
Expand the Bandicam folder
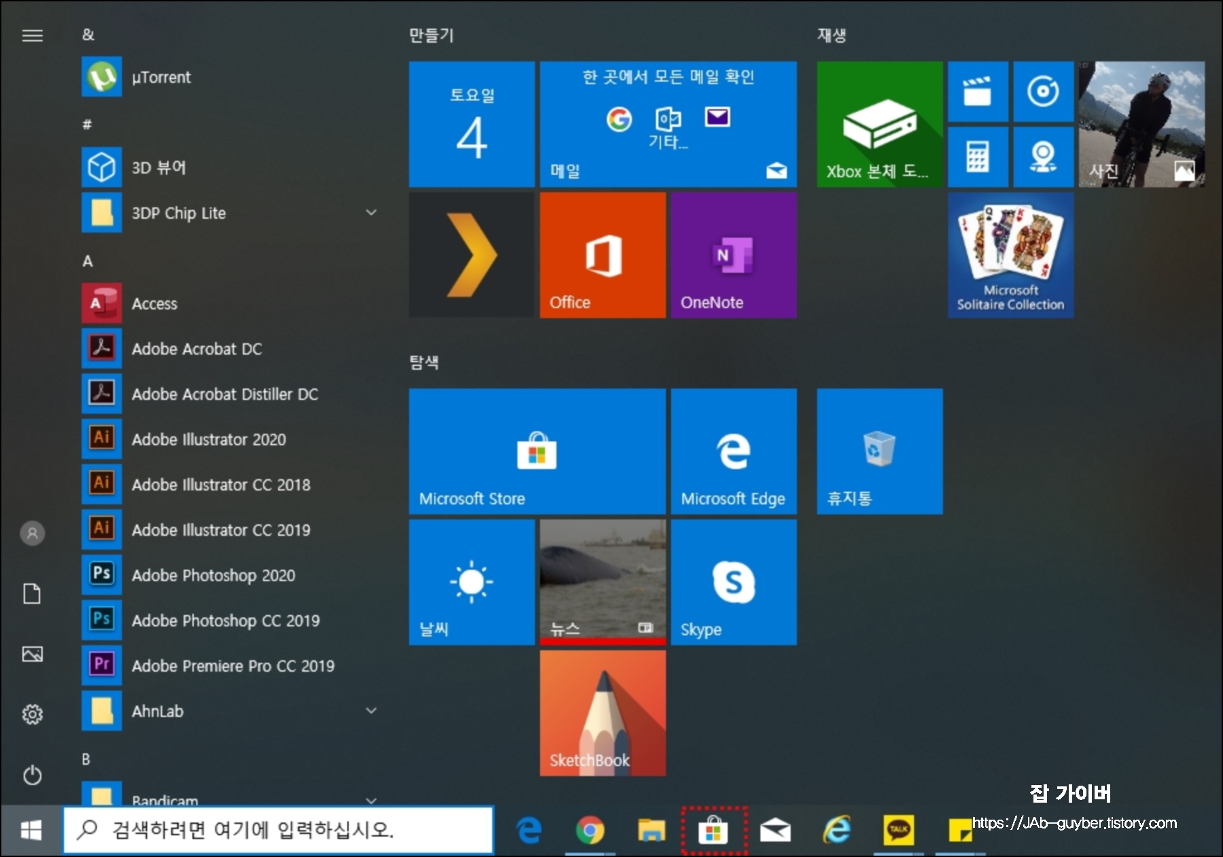(x=231, y=793)
